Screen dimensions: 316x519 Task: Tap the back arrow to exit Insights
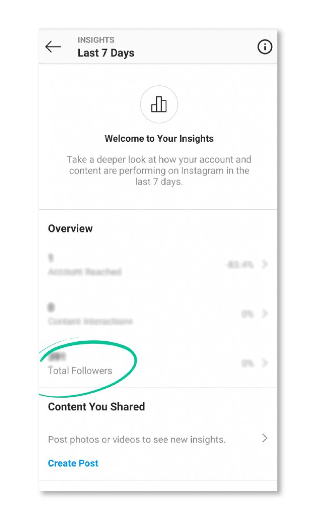pyautogui.click(x=53, y=46)
